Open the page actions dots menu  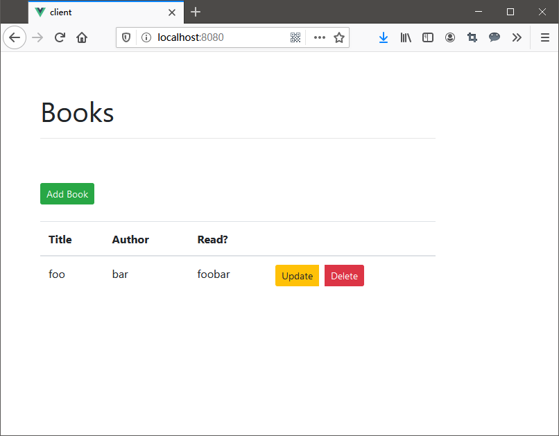pos(318,37)
